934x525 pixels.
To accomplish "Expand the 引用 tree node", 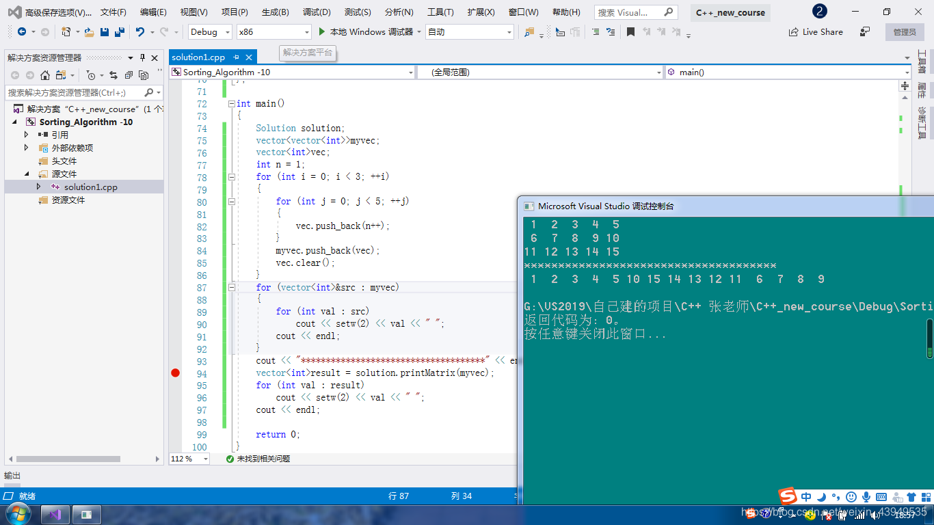I will point(27,135).
